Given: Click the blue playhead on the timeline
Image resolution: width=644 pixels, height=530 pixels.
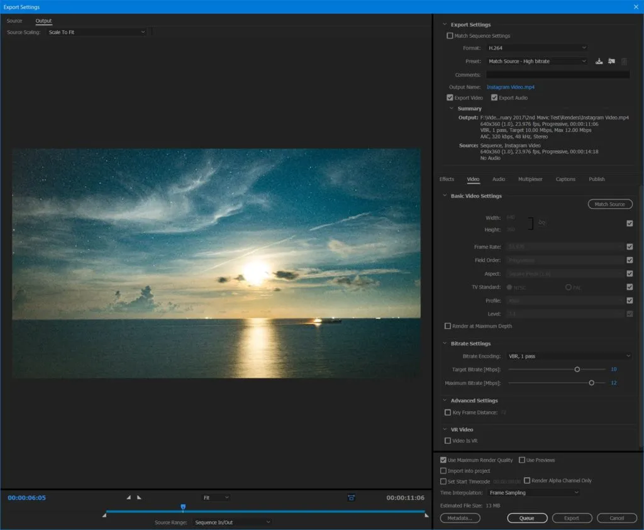Looking at the screenshot, I should click(183, 507).
